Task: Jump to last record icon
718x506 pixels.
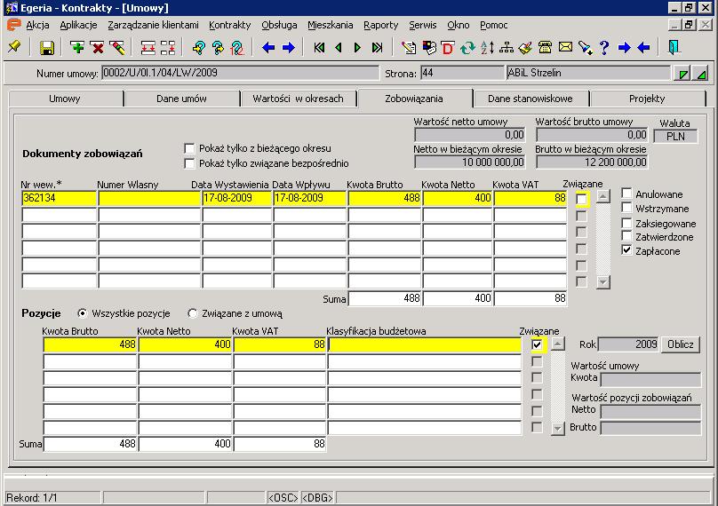Action: (x=377, y=47)
